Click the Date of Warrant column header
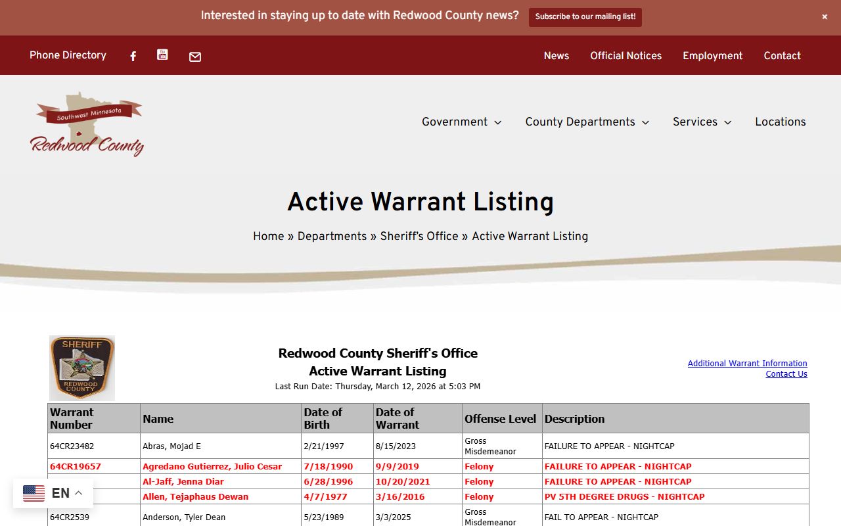 click(x=418, y=418)
